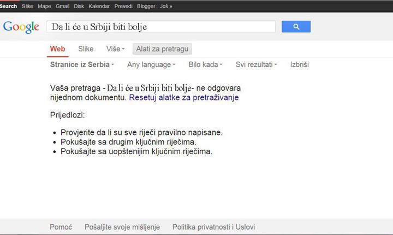Open Mape in the top bar
Image resolution: width=393 pixels, height=235 pixels.
pos(44,6)
